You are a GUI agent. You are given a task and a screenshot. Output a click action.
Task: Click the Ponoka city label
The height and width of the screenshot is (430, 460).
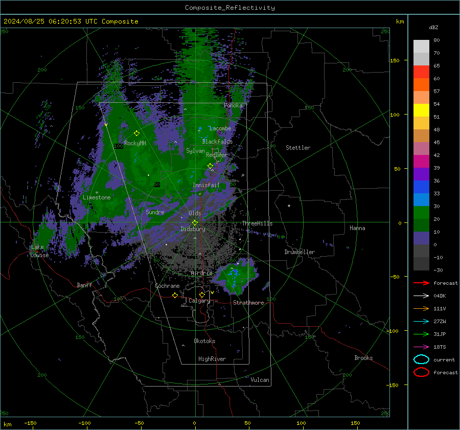coord(233,105)
